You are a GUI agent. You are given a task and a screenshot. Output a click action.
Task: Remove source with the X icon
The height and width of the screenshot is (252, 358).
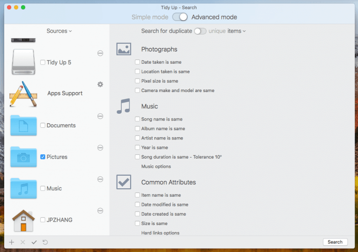(23, 242)
